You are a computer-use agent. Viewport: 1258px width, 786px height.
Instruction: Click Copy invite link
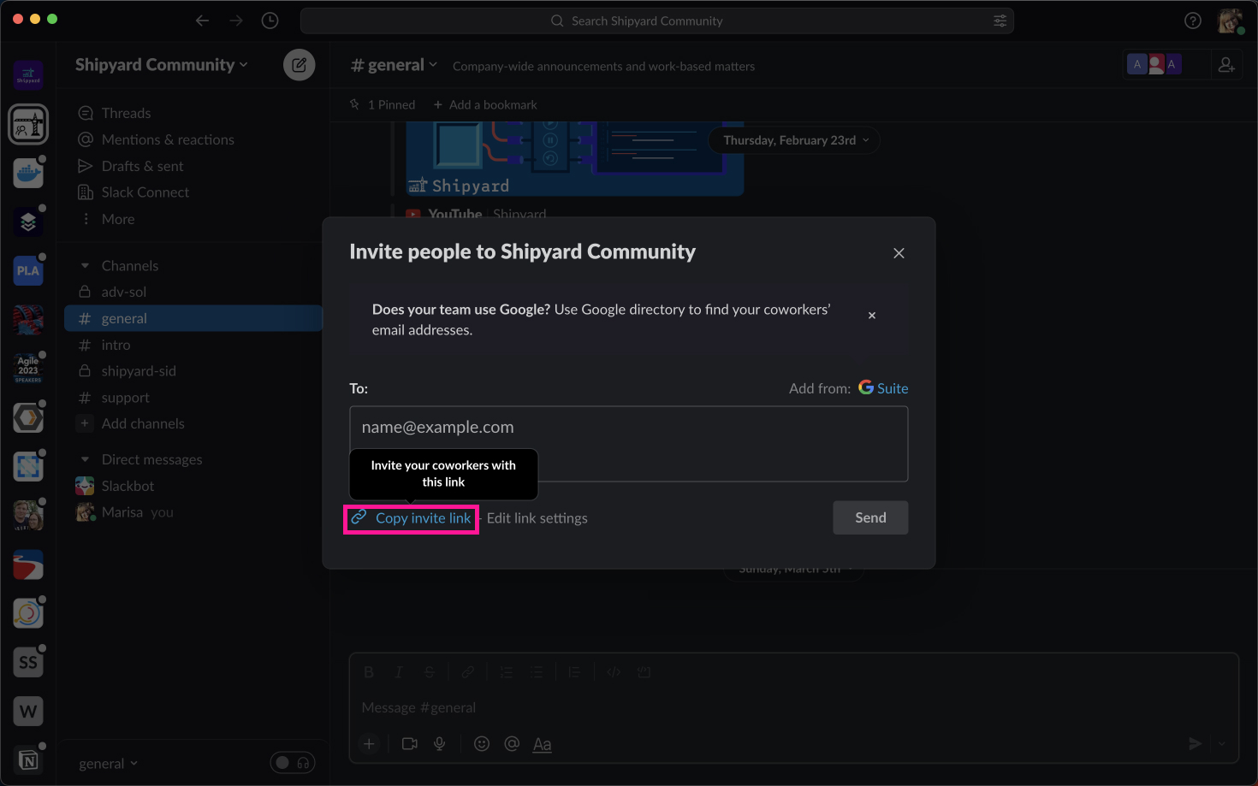click(x=412, y=518)
